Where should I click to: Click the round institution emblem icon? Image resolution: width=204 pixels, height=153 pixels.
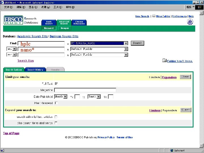tap(190, 22)
